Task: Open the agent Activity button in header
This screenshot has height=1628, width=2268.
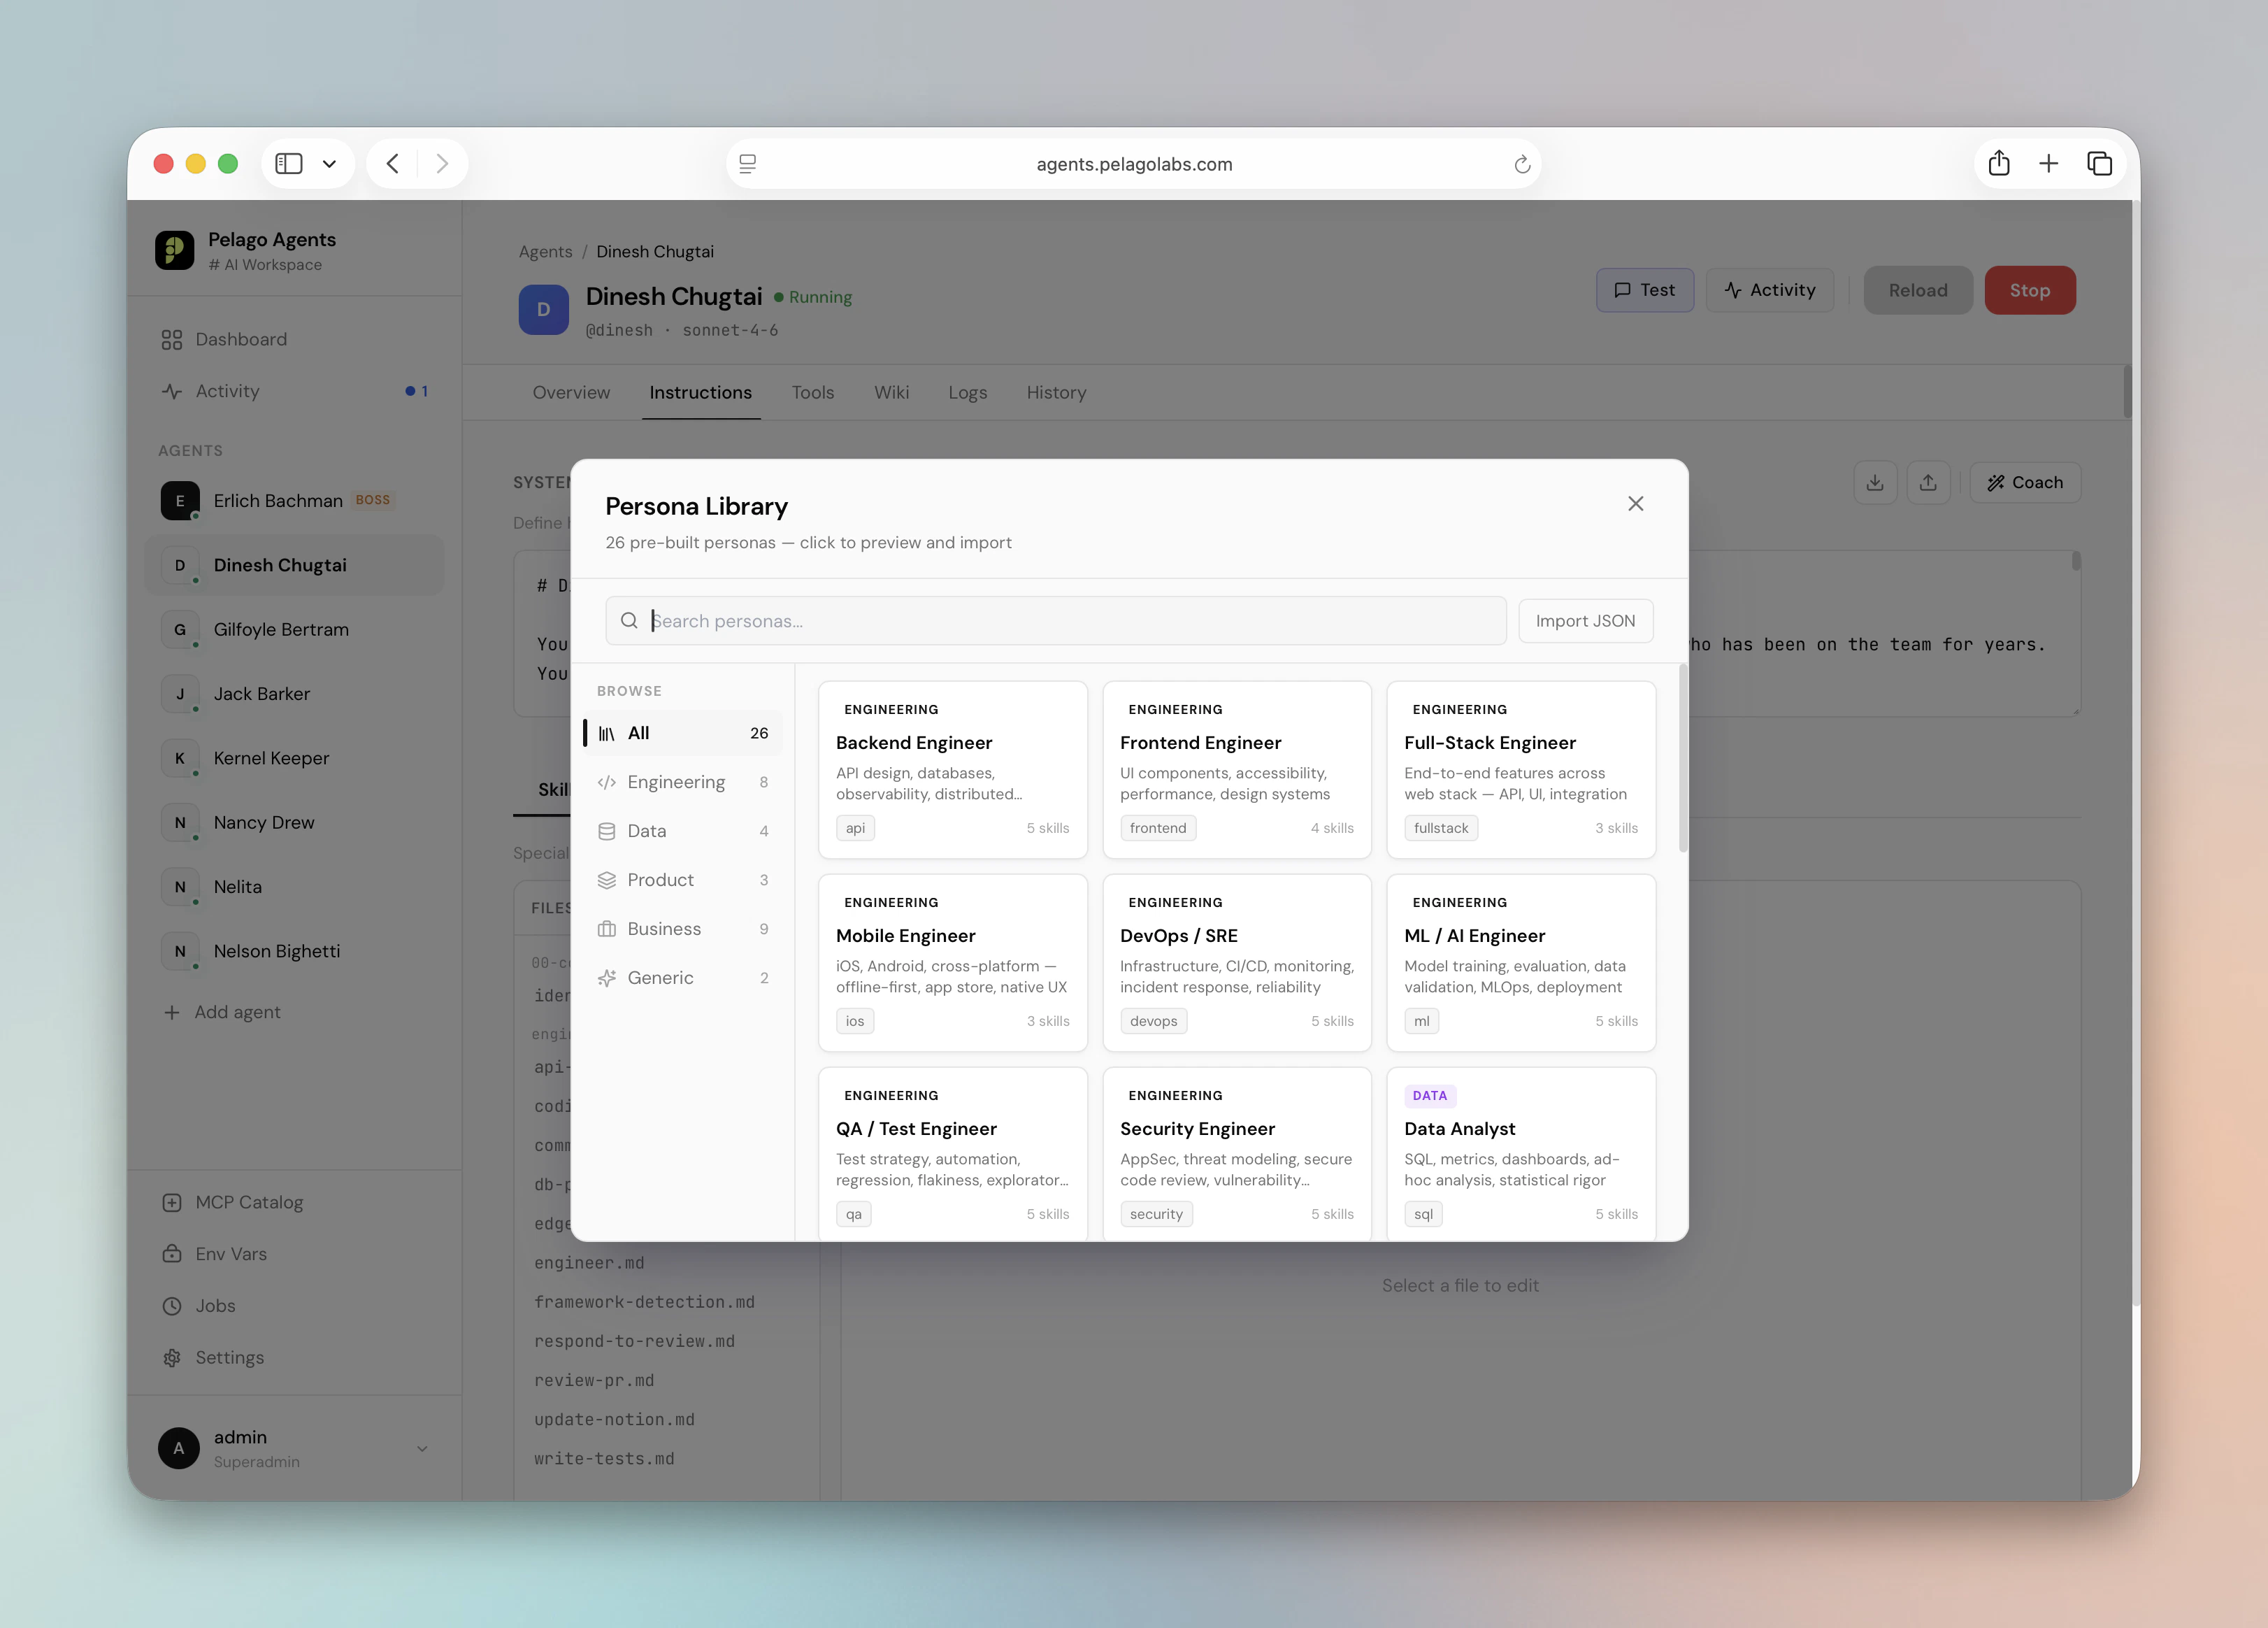Action: tap(1769, 290)
